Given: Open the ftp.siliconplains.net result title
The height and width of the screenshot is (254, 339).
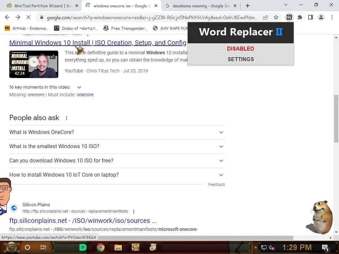Looking at the screenshot, I should (x=83, y=221).
